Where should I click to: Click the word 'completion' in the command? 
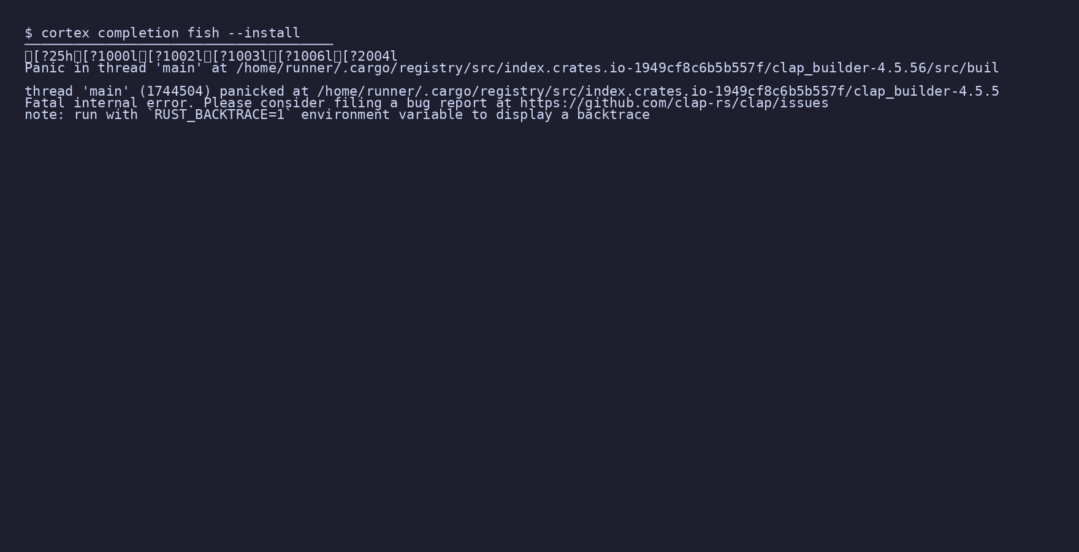(x=138, y=33)
